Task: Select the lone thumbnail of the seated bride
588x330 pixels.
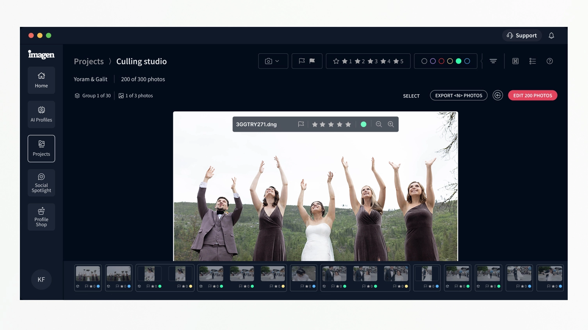Action: [304, 274]
